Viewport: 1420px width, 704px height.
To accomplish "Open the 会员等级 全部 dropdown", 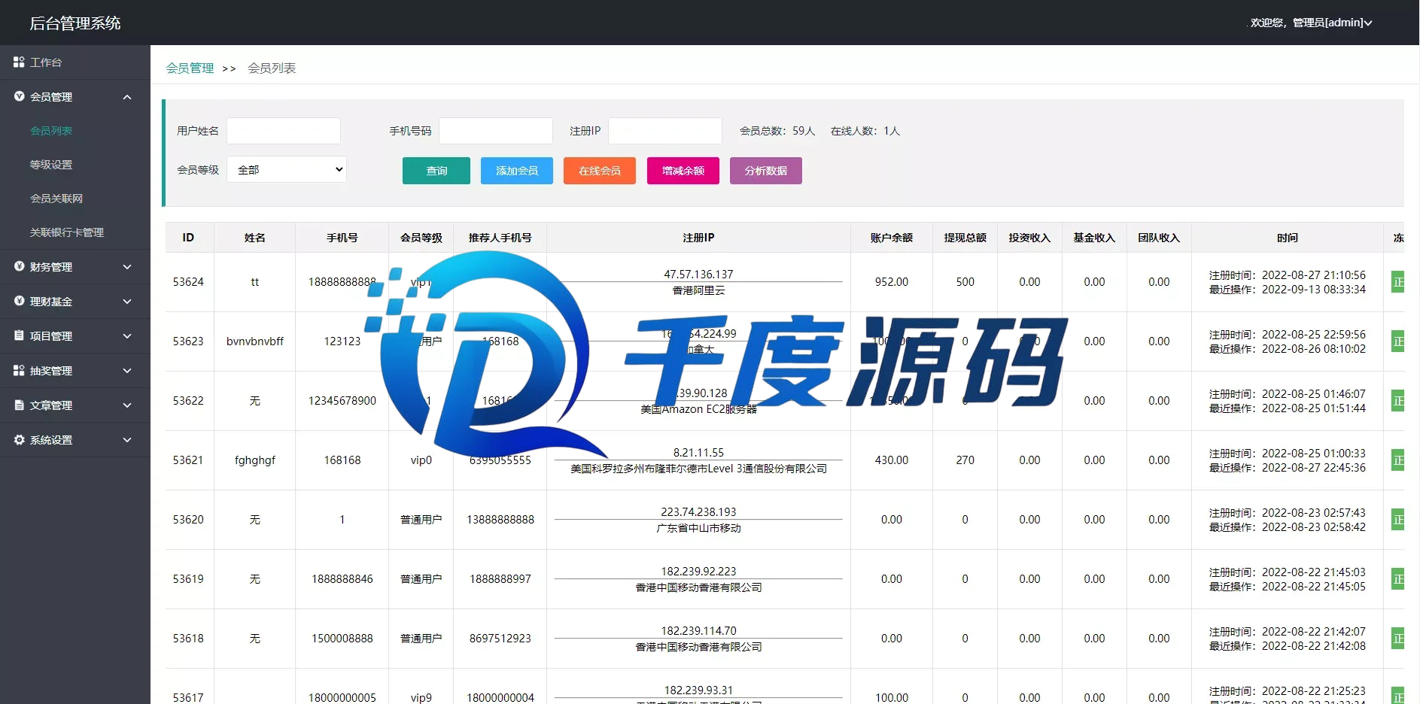I will (287, 169).
